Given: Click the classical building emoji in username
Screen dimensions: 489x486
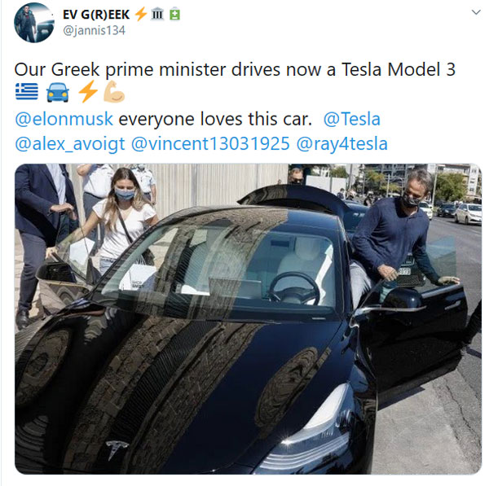Looking at the screenshot, I should (x=157, y=15).
